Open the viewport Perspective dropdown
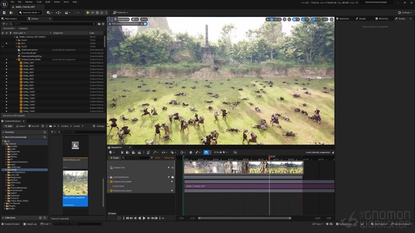This screenshot has width=415, height=233. pos(121,19)
